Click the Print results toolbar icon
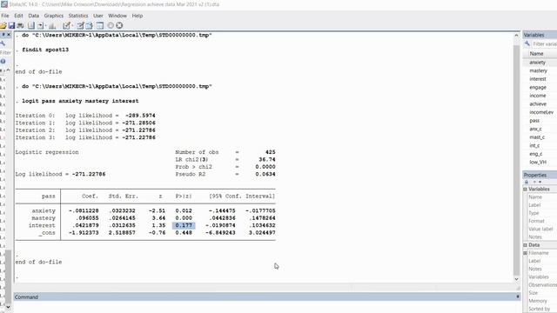 [20, 25]
